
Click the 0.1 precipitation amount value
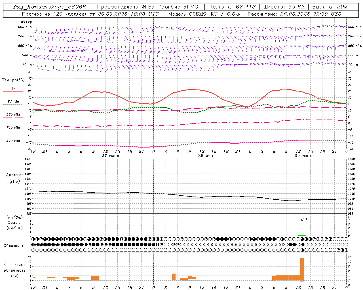(x=304, y=219)
